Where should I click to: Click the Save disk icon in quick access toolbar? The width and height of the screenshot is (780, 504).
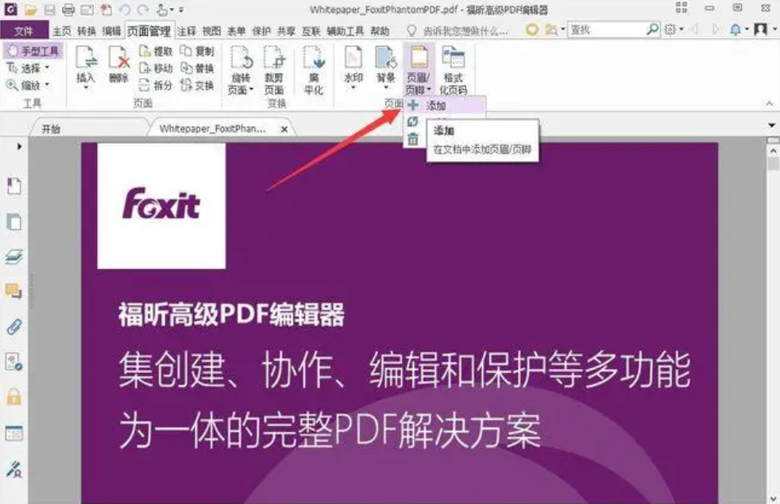(x=49, y=10)
